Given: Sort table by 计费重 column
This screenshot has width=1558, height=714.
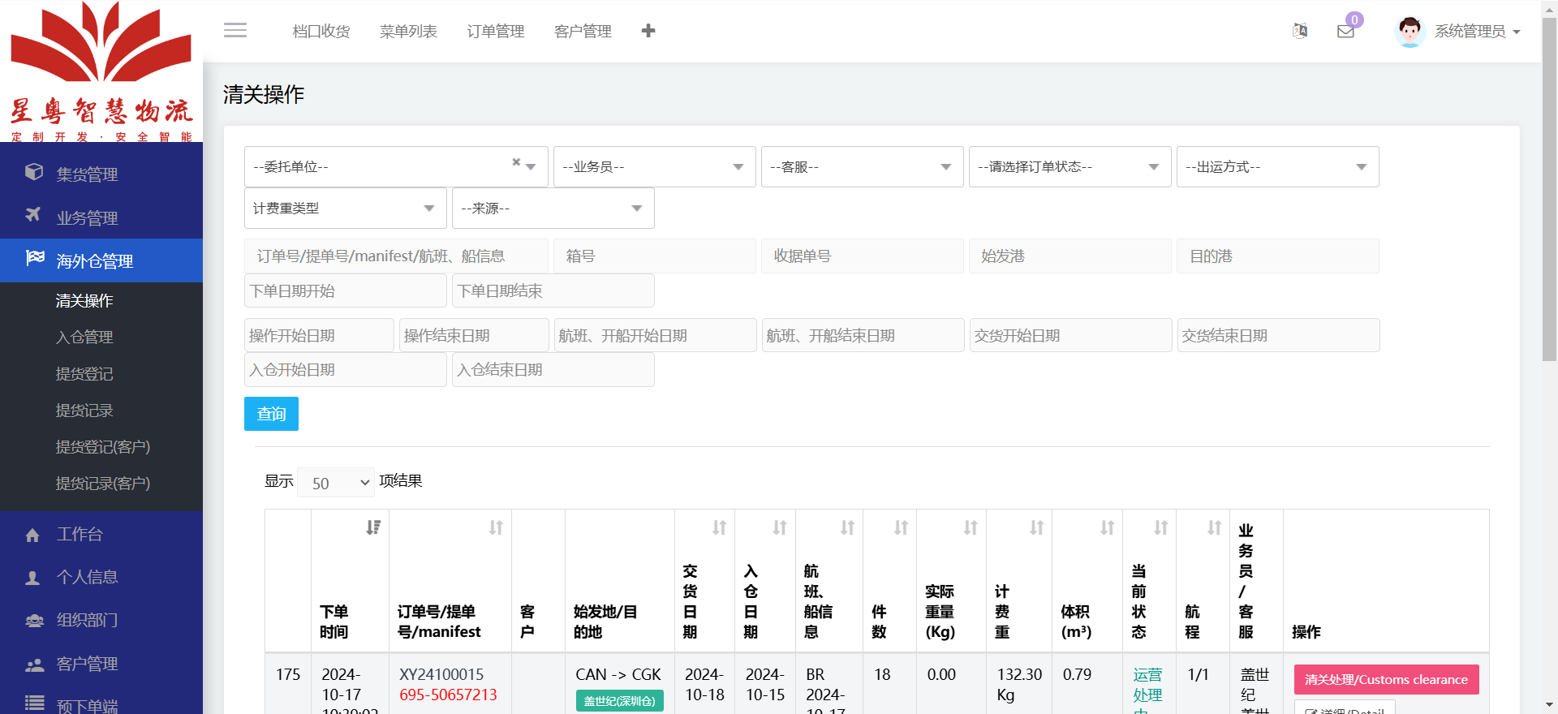Looking at the screenshot, I should 1036,527.
